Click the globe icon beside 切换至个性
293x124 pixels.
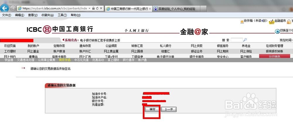[277, 31]
